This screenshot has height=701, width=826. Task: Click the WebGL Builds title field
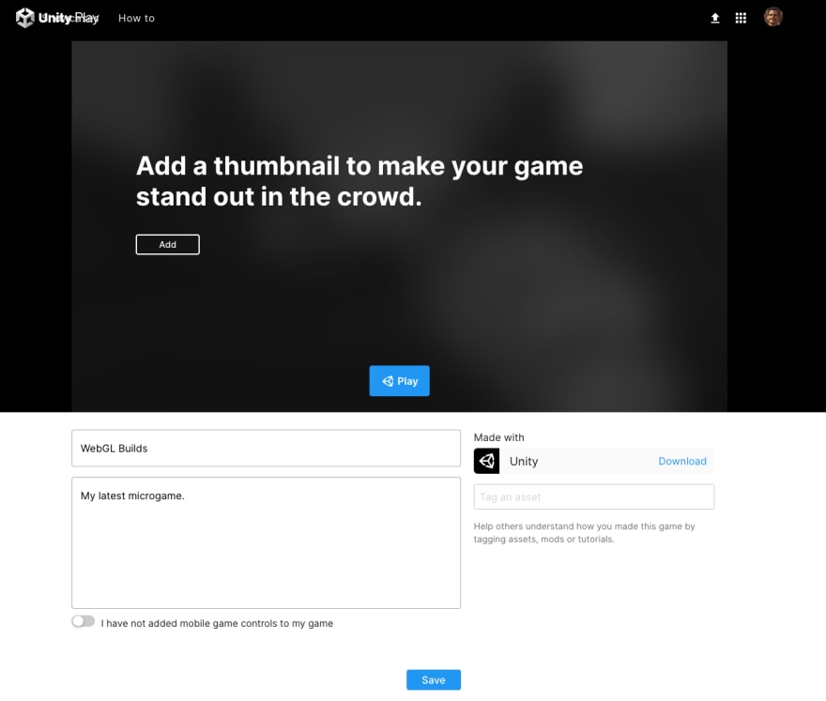266,449
